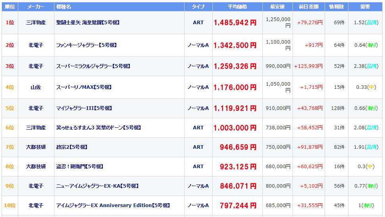Screen dimensions: 385x217
Task: Click day difference +5,102円
Action: [311, 186]
